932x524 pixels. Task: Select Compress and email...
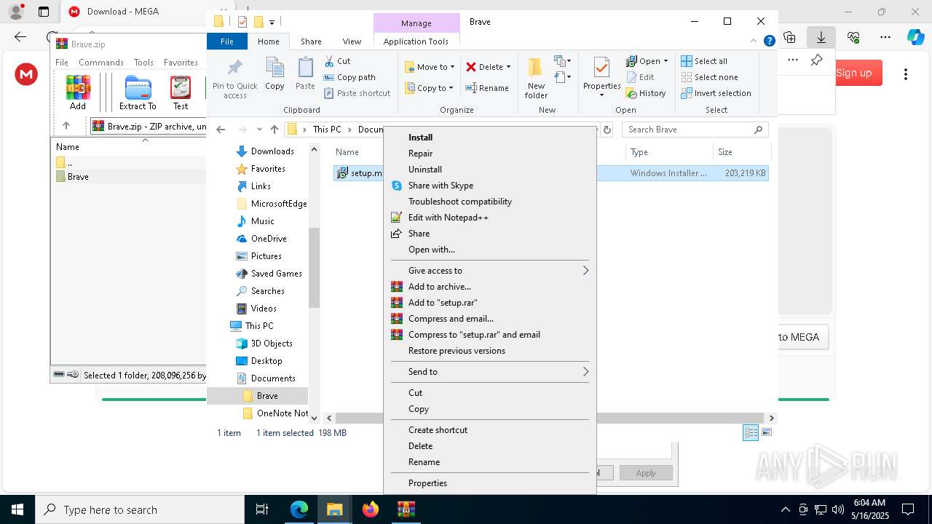coord(451,318)
